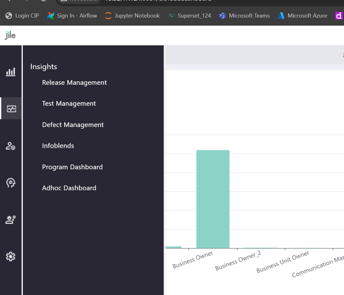This screenshot has width=344, height=295.
Task: Open the Superset_124 bookmark
Action: pos(189,16)
